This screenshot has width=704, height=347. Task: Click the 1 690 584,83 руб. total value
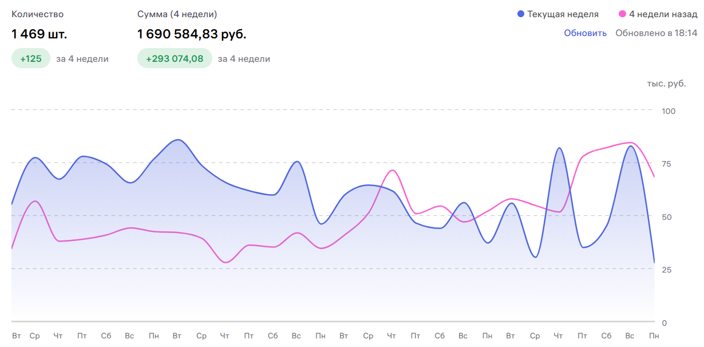tap(192, 34)
